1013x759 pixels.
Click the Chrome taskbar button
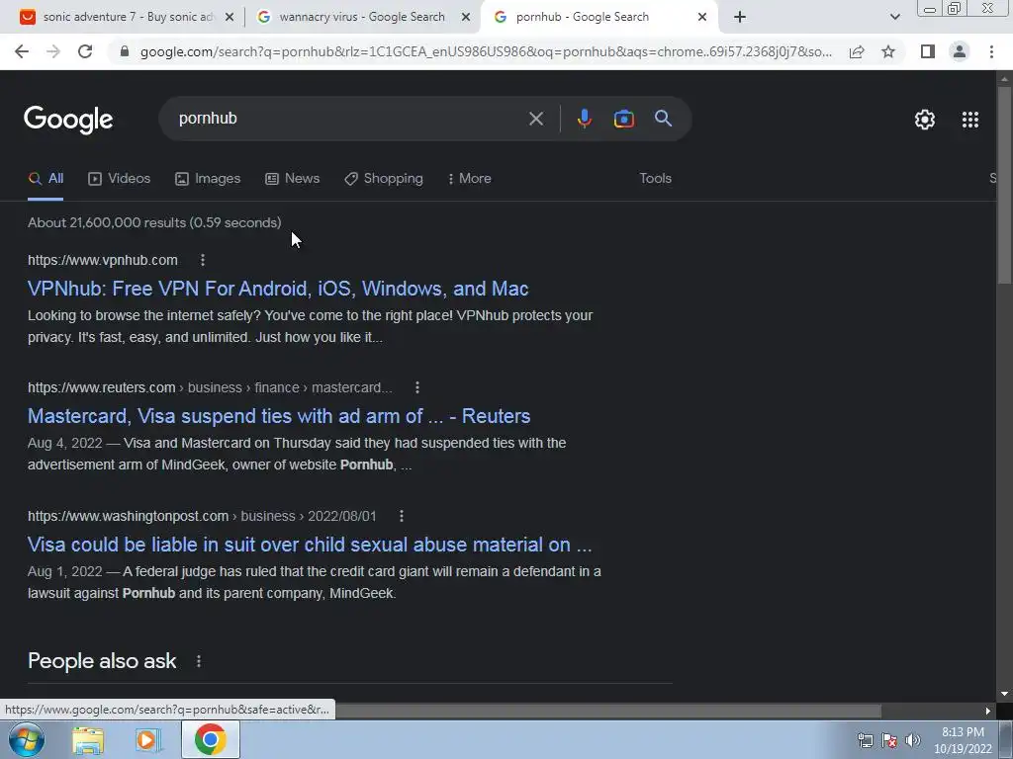(x=211, y=739)
